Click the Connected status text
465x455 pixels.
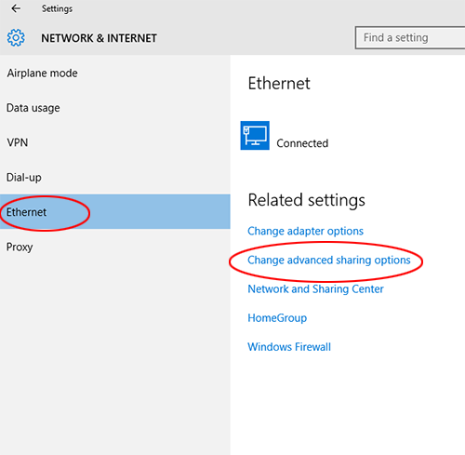[302, 143]
